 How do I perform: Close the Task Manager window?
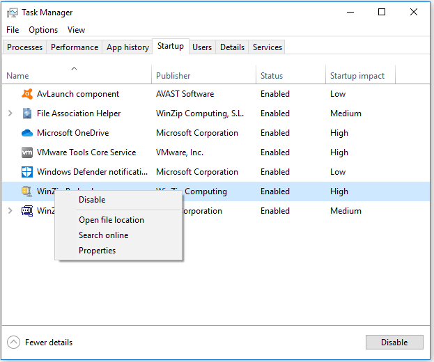pos(414,12)
